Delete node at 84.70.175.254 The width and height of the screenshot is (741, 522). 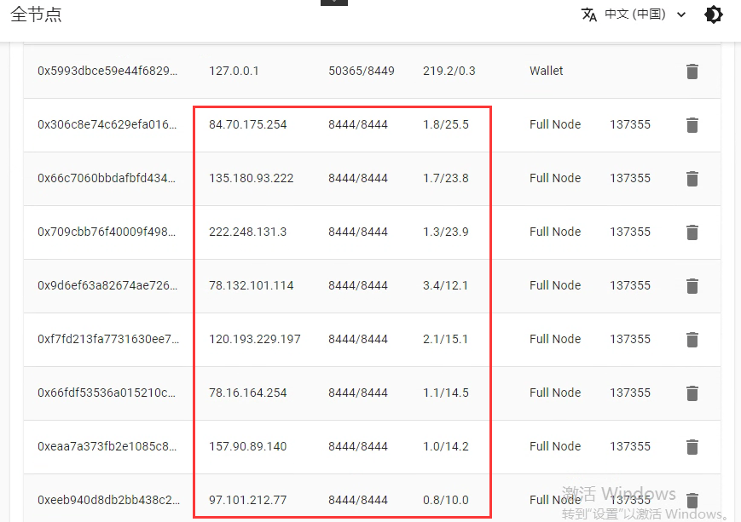point(692,125)
